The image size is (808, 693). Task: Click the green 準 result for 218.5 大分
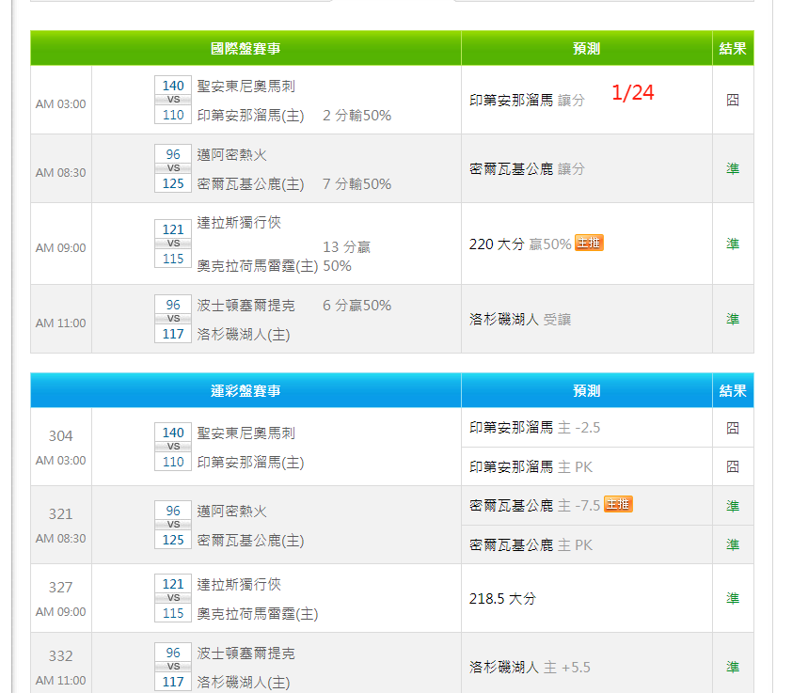(x=732, y=598)
